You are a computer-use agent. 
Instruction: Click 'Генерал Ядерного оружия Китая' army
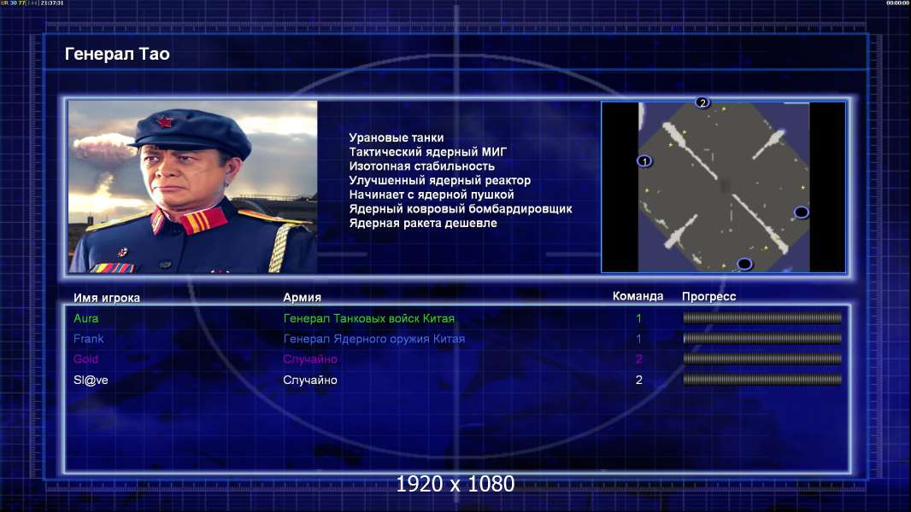pyautogui.click(x=374, y=339)
